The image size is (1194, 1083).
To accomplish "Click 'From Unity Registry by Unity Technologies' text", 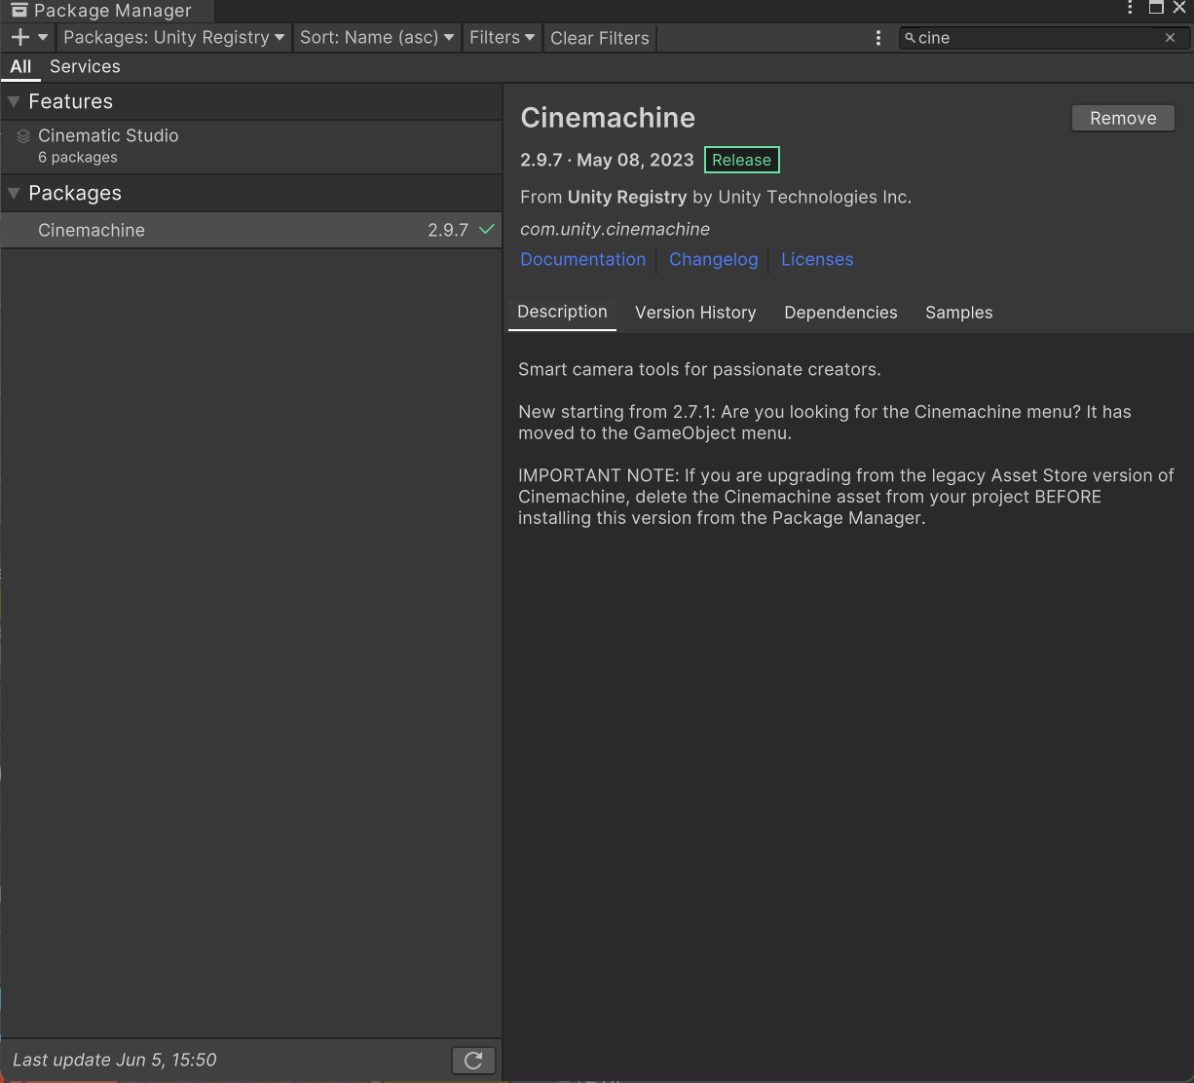I will click(716, 197).
